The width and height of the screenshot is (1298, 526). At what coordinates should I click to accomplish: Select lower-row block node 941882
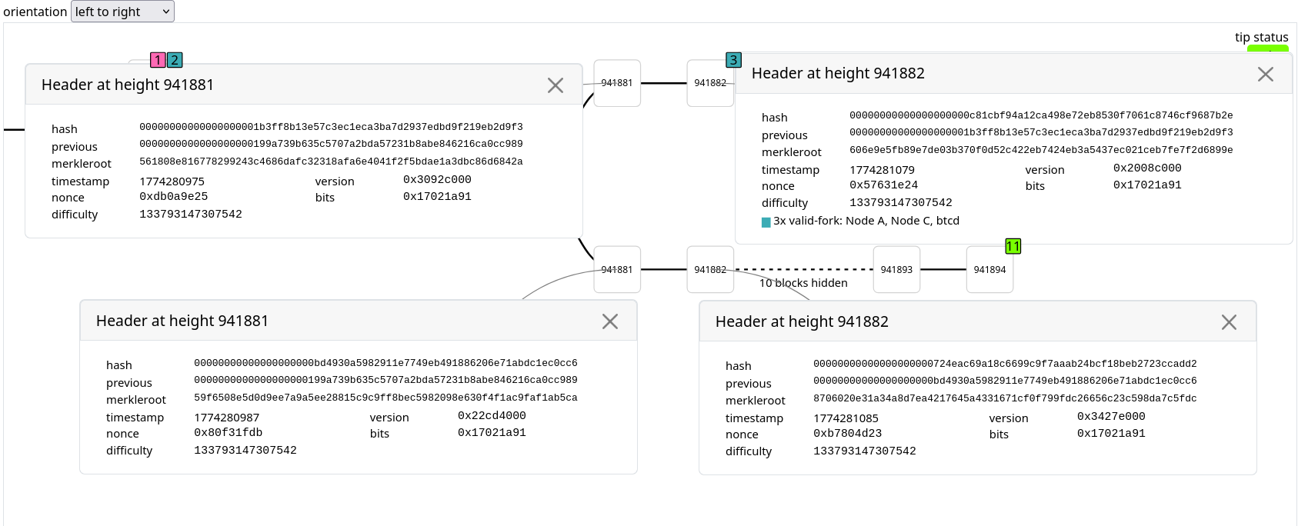[x=709, y=270]
